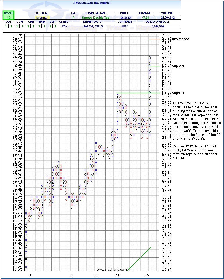Image resolution: width=224 pixels, height=279 pixels.
Task: Click the 12 year label on the x-axis
Action: [x=72, y=275]
